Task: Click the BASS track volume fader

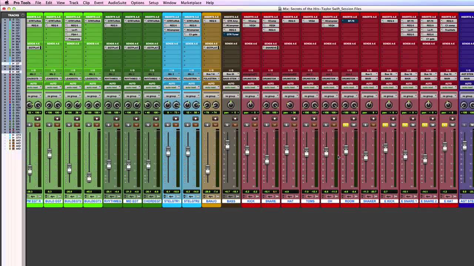Action: [x=227, y=145]
